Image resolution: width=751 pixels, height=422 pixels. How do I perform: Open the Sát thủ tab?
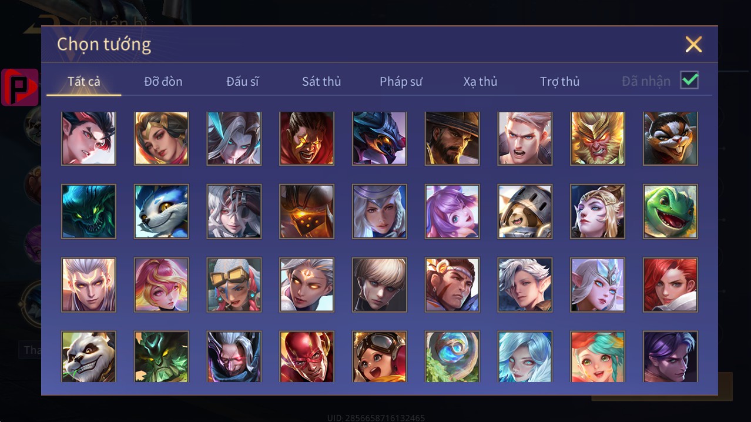[x=321, y=82]
